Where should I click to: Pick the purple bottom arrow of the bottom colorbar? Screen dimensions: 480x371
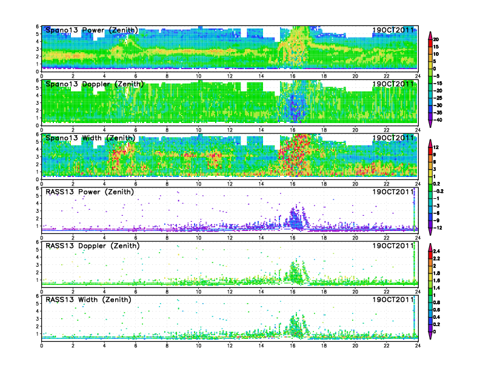click(x=430, y=335)
